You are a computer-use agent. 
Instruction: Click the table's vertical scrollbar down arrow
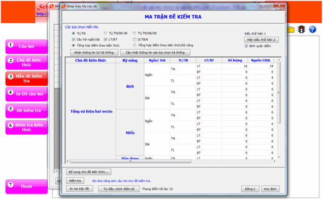(279, 157)
